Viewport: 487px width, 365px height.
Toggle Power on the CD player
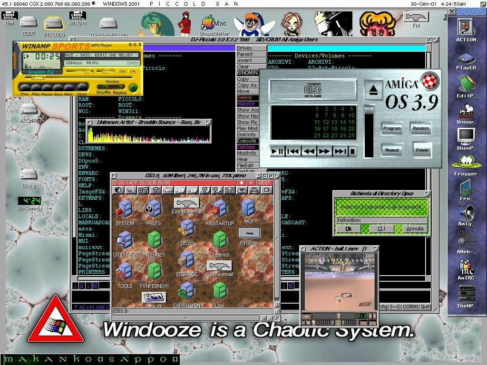[422, 150]
